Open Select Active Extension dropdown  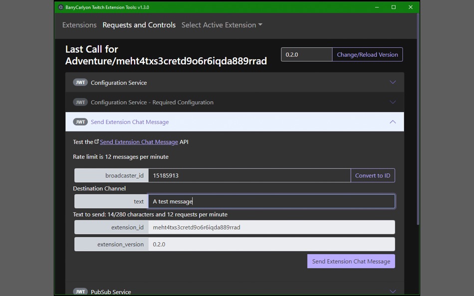[x=222, y=25]
